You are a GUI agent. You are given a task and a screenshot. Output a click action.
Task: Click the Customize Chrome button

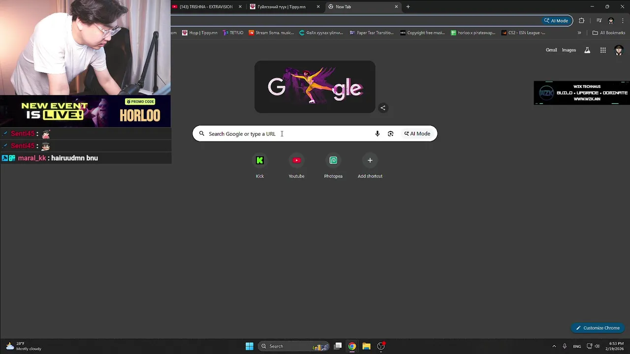coord(598,328)
